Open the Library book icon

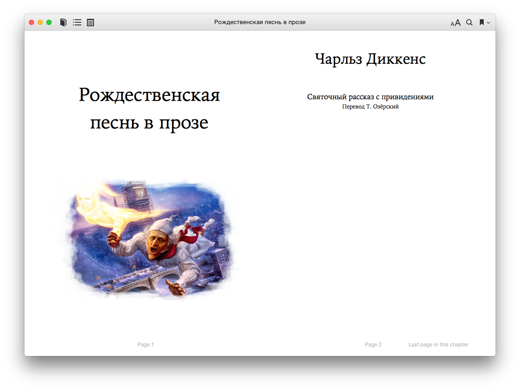[63, 22]
